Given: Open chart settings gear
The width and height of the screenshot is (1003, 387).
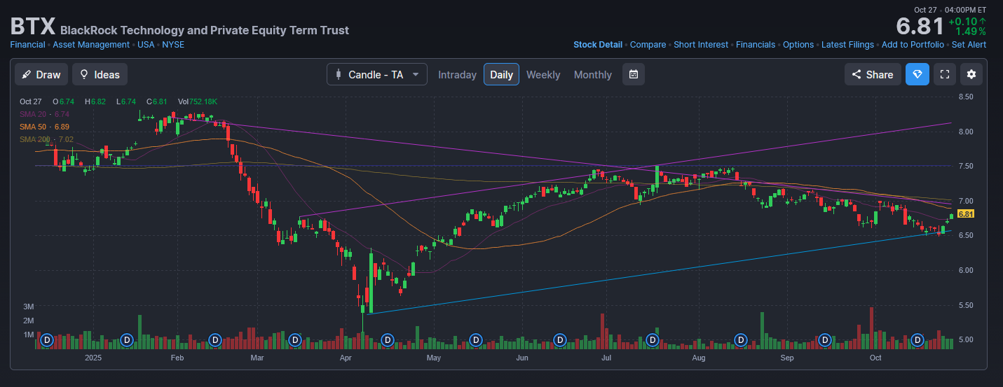Looking at the screenshot, I should click(x=971, y=74).
